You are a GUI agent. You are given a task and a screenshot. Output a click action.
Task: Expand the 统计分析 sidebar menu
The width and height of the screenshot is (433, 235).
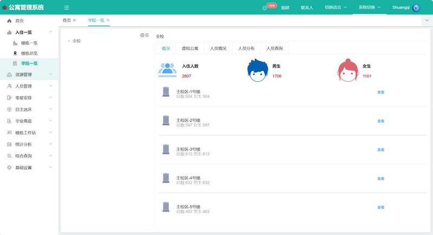(29, 144)
